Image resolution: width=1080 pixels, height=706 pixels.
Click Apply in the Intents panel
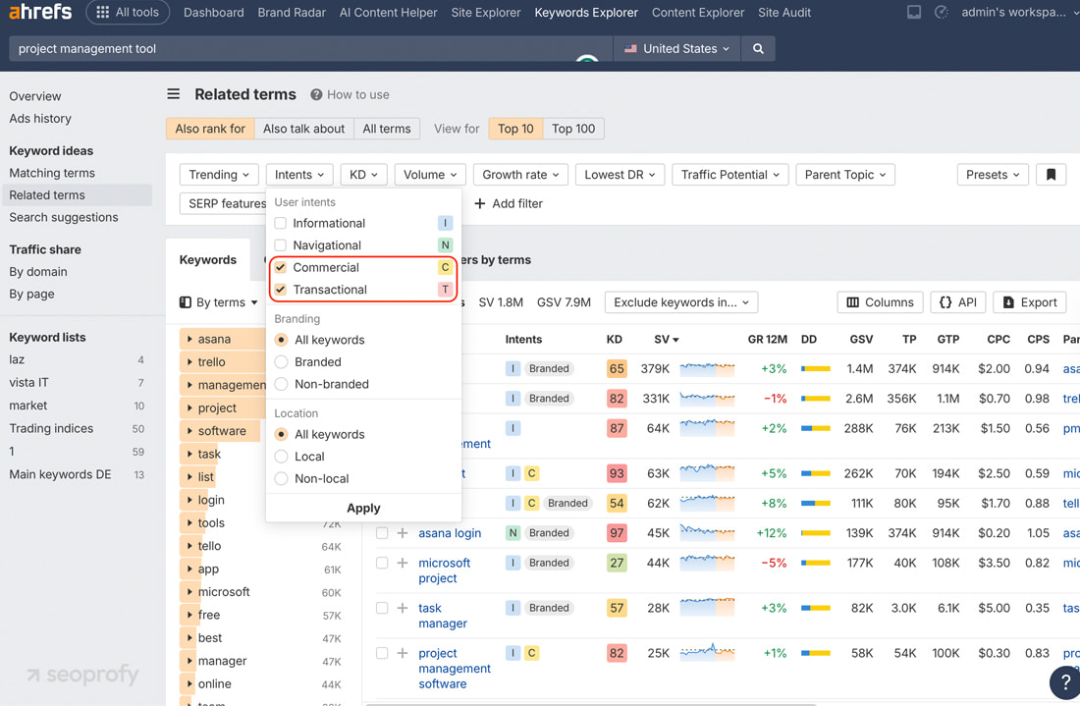[363, 508]
